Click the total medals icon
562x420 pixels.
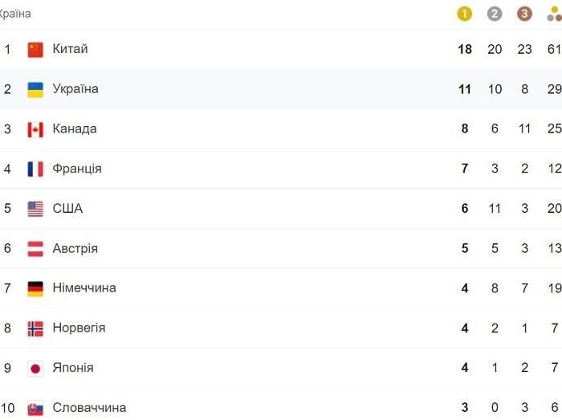click(x=555, y=14)
